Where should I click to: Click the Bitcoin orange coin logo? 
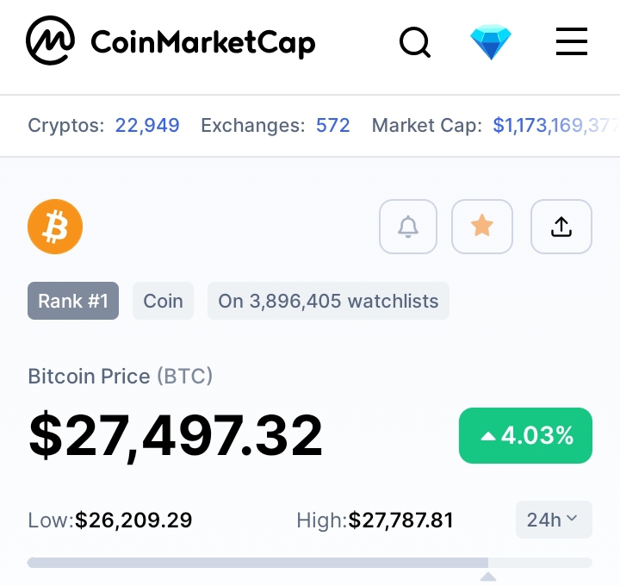(x=55, y=227)
